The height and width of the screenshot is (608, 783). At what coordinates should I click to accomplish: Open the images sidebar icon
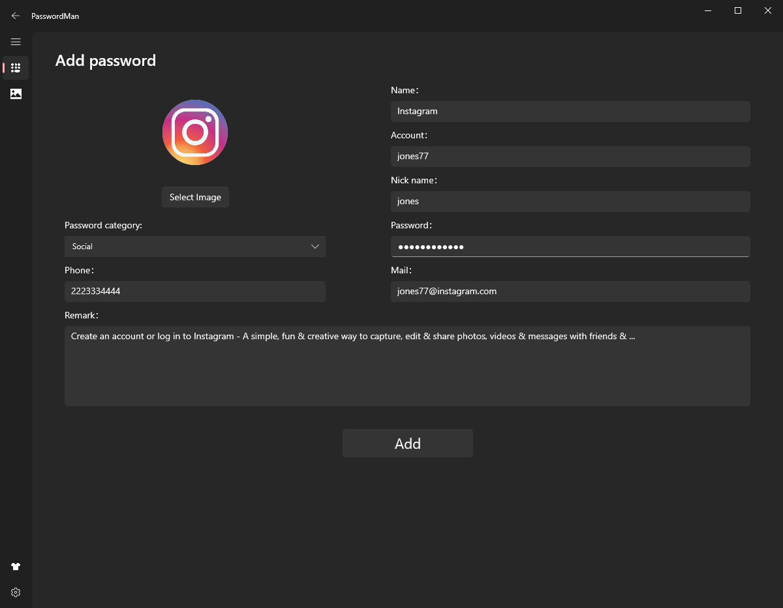16,94
